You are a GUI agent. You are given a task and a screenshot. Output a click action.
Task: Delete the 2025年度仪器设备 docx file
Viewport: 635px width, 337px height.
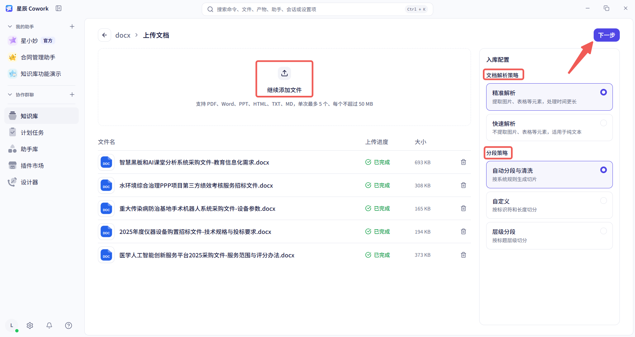(463, 232)
